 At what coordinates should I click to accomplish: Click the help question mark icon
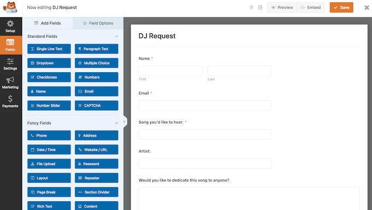point(251,8)
